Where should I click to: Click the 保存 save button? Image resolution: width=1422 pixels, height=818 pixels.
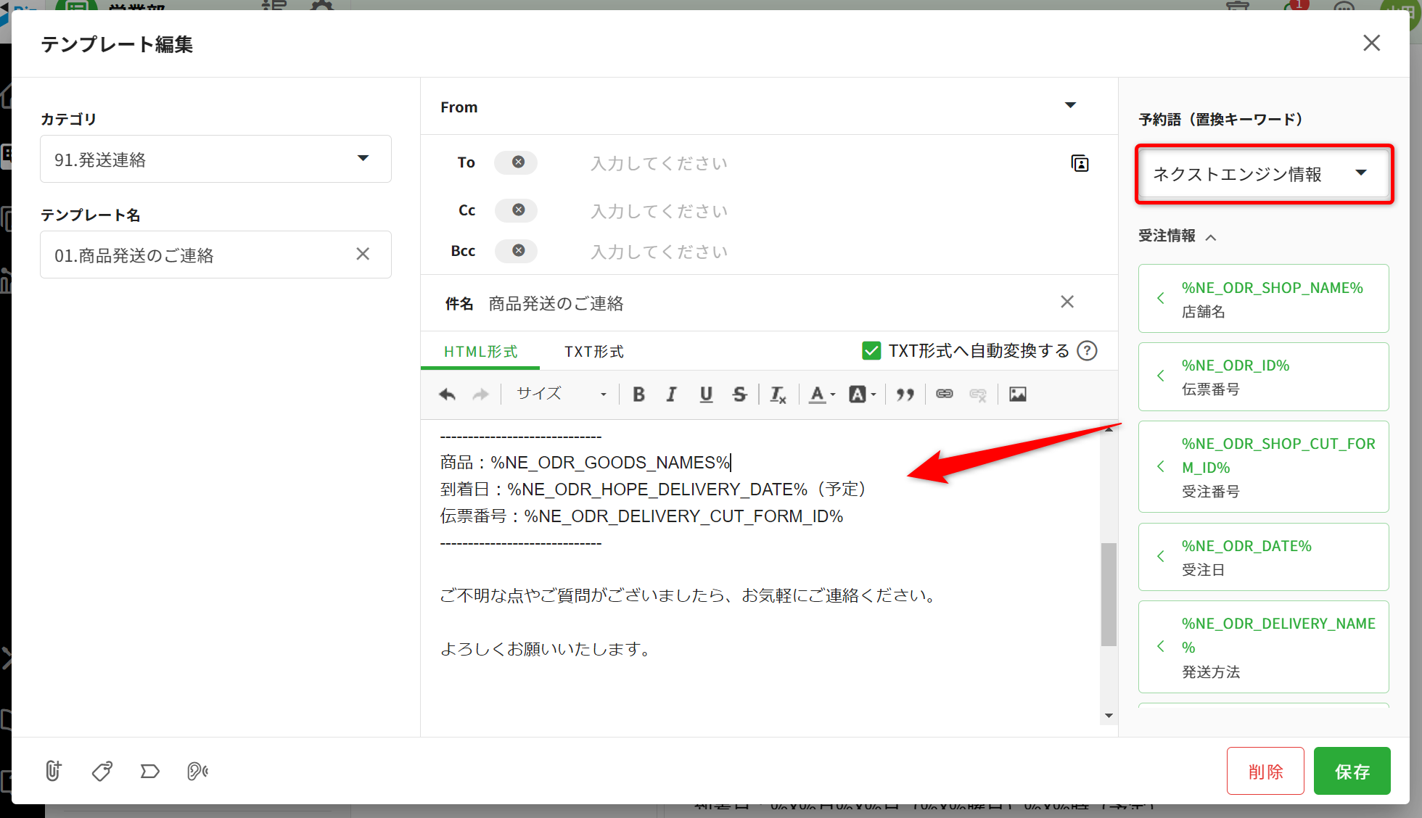pos(1352,771)
